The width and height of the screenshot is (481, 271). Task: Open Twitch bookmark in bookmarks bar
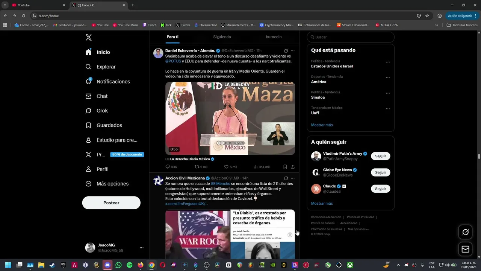[x=150, y=25]
